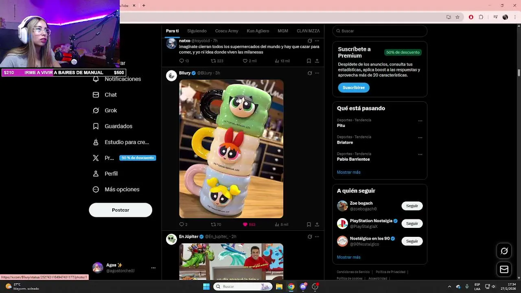This screenshot has height=293, width=521.
Task: Open more options on natxo's post
Action: (x=317, y=41)
